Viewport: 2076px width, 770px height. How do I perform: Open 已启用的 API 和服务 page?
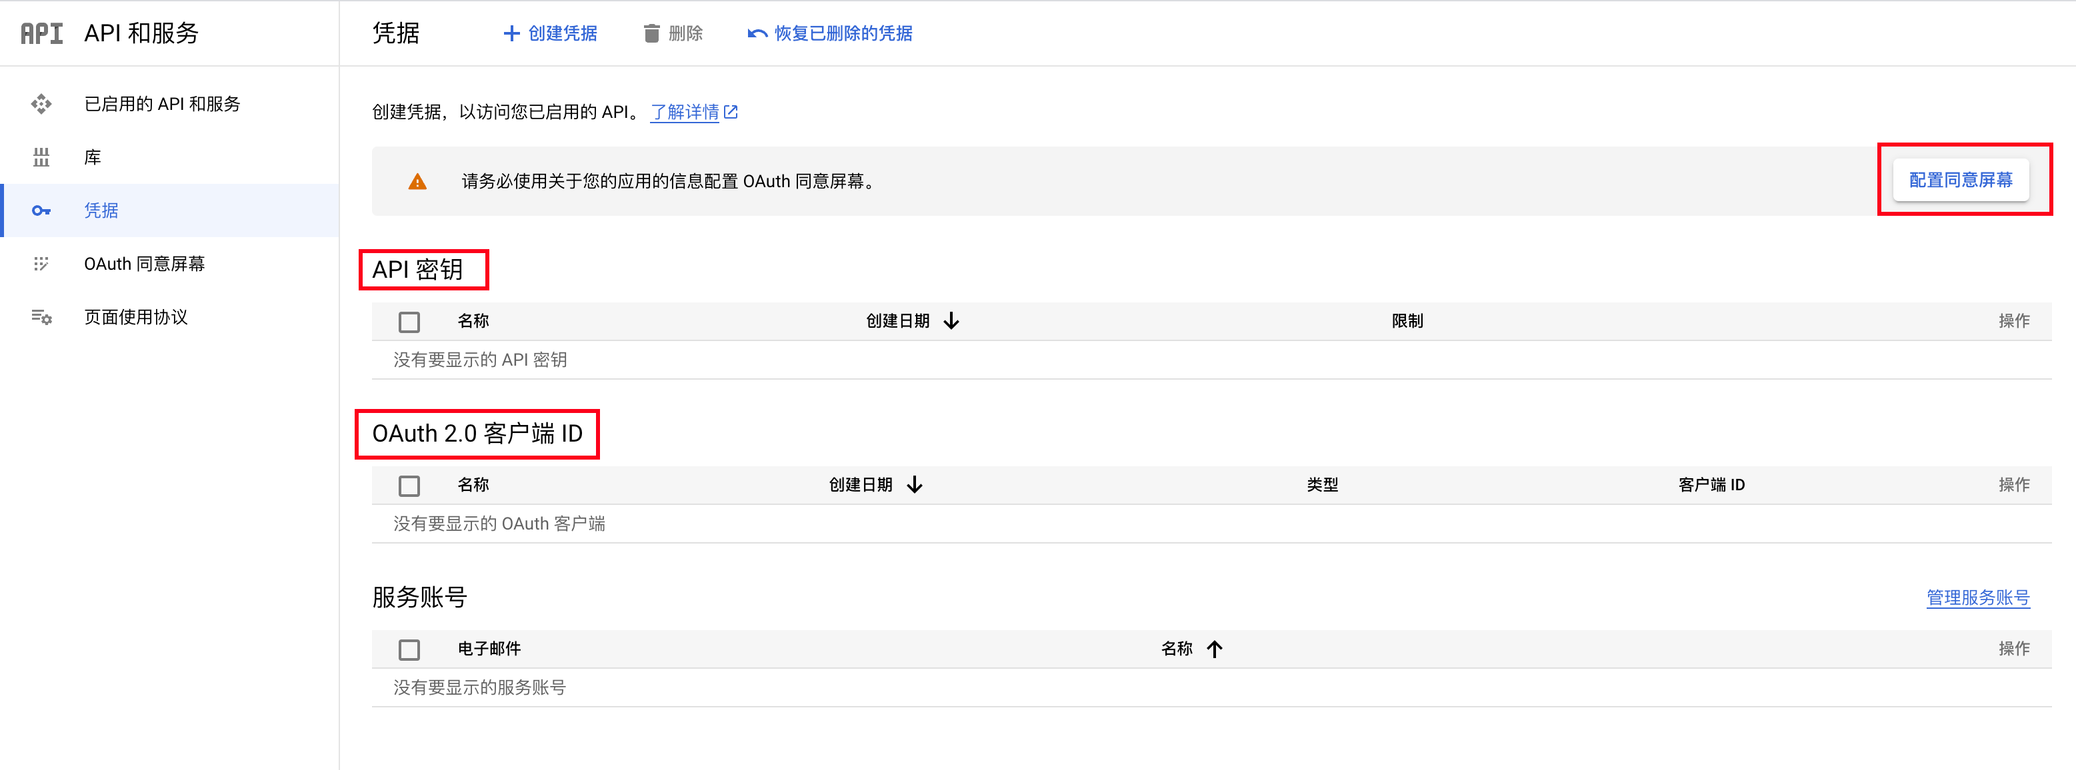click(169, 104)
